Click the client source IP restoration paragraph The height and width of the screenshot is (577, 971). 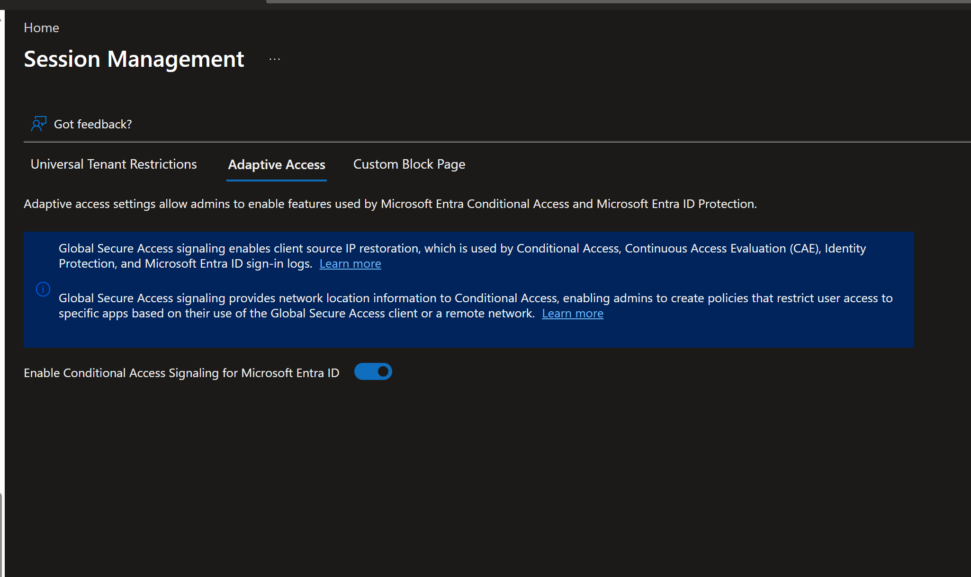click(462, 256)
